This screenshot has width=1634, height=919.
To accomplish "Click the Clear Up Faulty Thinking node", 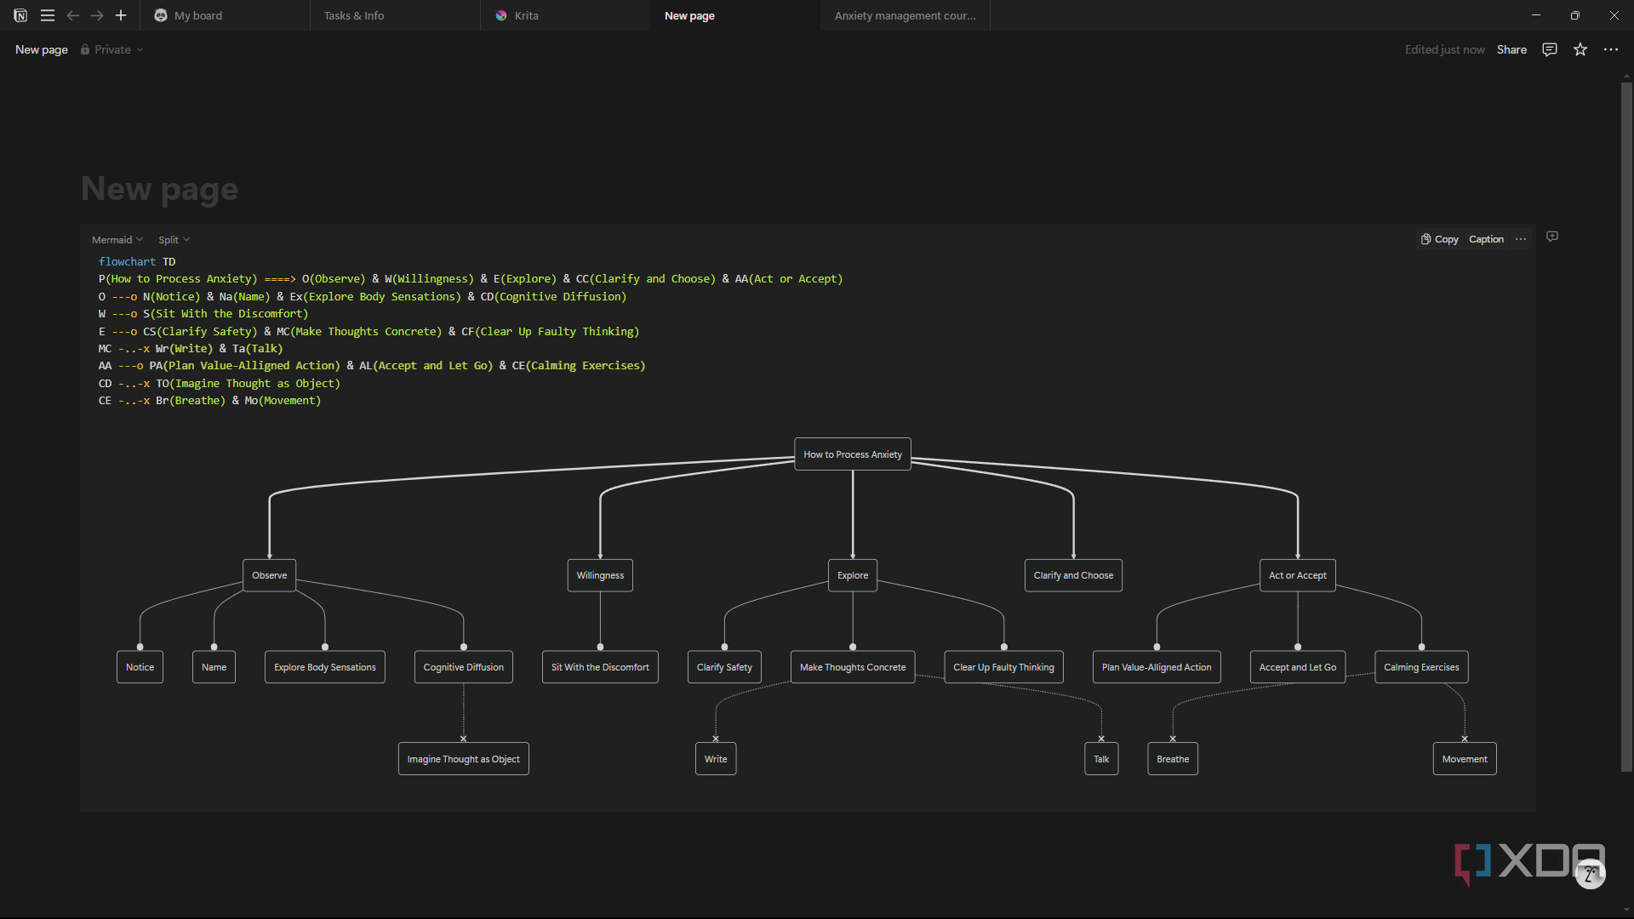I will click(1003, 667).
